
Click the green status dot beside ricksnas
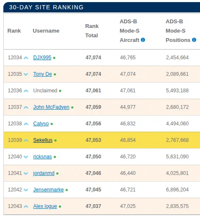click(55, 157)
